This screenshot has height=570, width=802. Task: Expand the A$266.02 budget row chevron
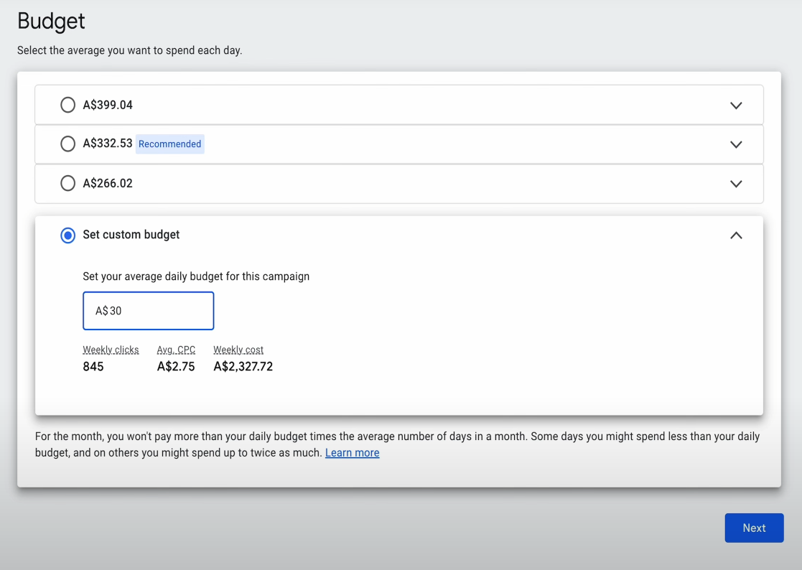pyautogui.click(x=736, y=183)
